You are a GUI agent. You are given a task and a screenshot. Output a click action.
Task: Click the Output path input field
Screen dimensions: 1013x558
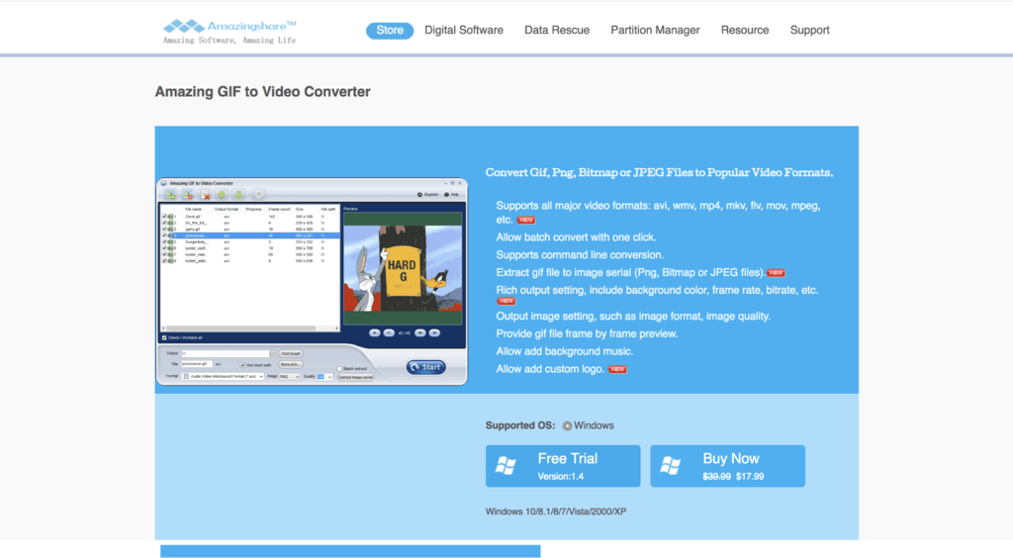[x=226, y=353]
